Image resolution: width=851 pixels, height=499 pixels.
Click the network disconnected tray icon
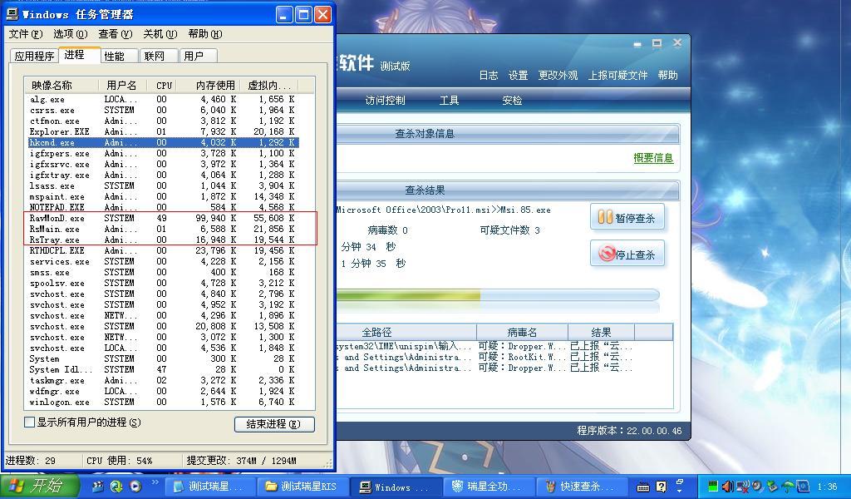(x=743, y=487)
